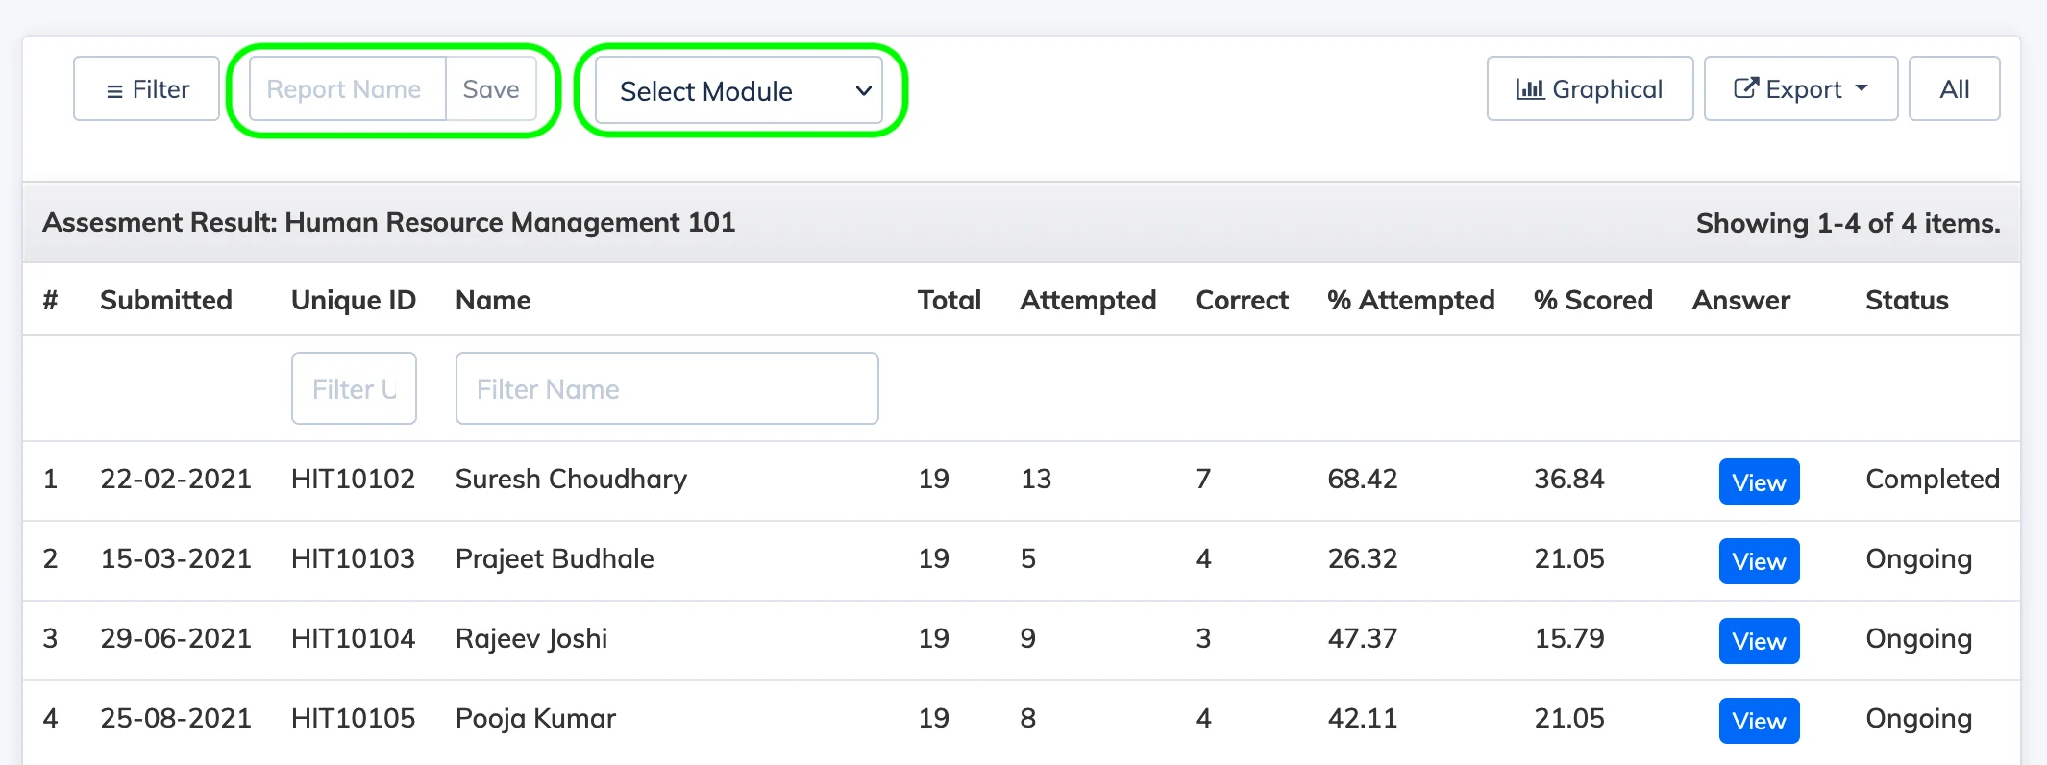Click the Correct column header

click(1242, 300)
